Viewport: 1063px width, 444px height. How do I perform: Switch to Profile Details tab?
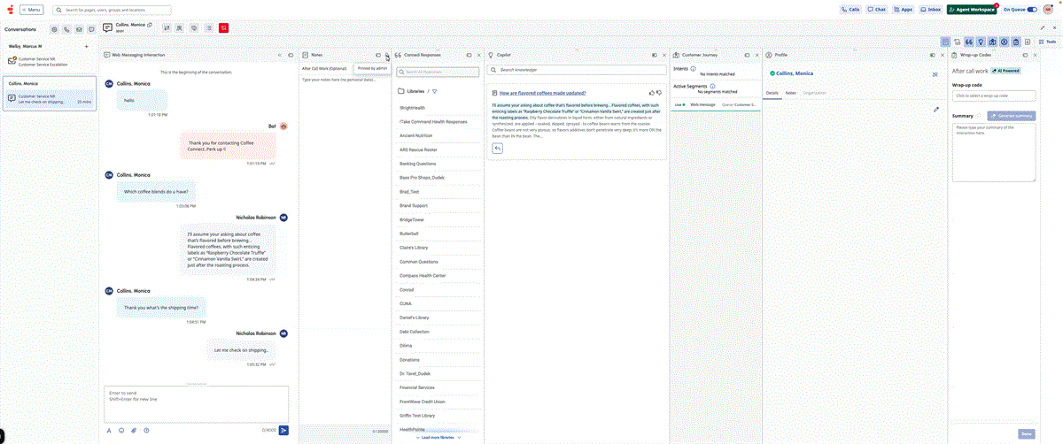tap(772, 93)
